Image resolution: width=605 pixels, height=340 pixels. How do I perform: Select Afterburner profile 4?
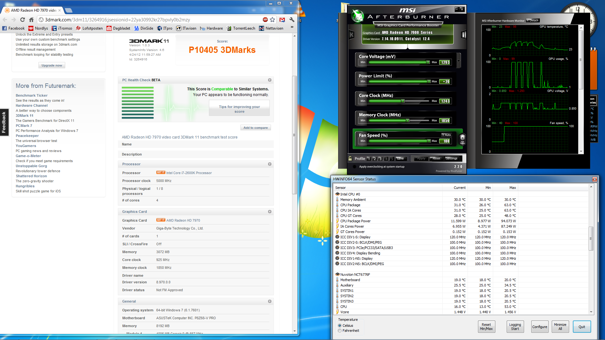coord(386,159)
